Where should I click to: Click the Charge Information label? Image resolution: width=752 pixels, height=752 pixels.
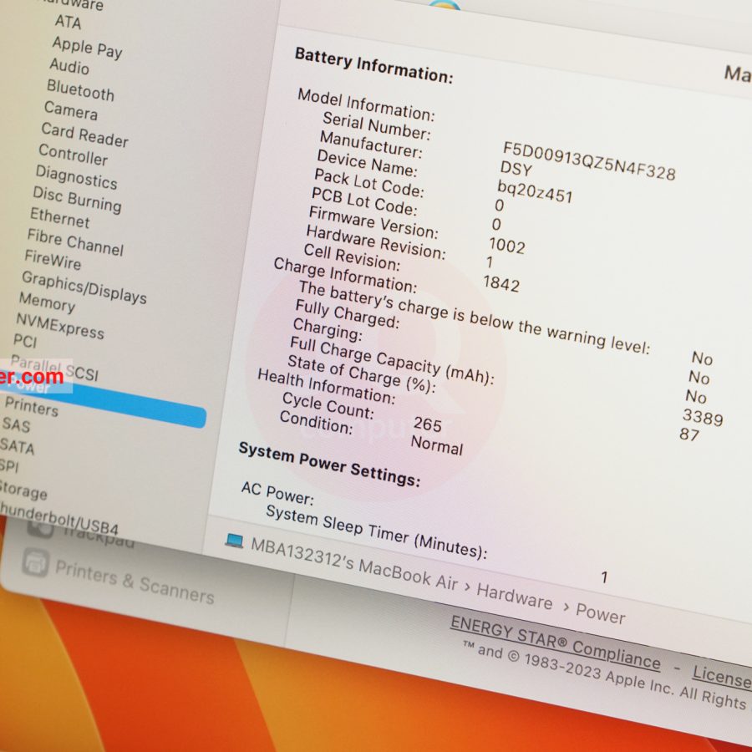[x=346, y=275]
